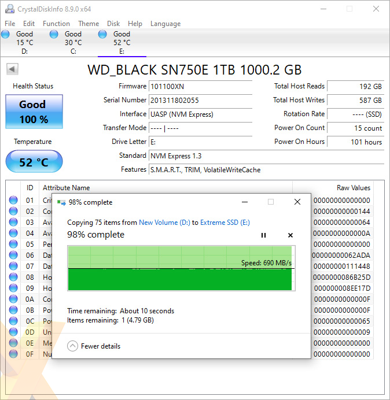Click the Standard field NVM Express 1.3
Image resolution: width=390 pixels, height=400 pixels.
pos(266,156)
